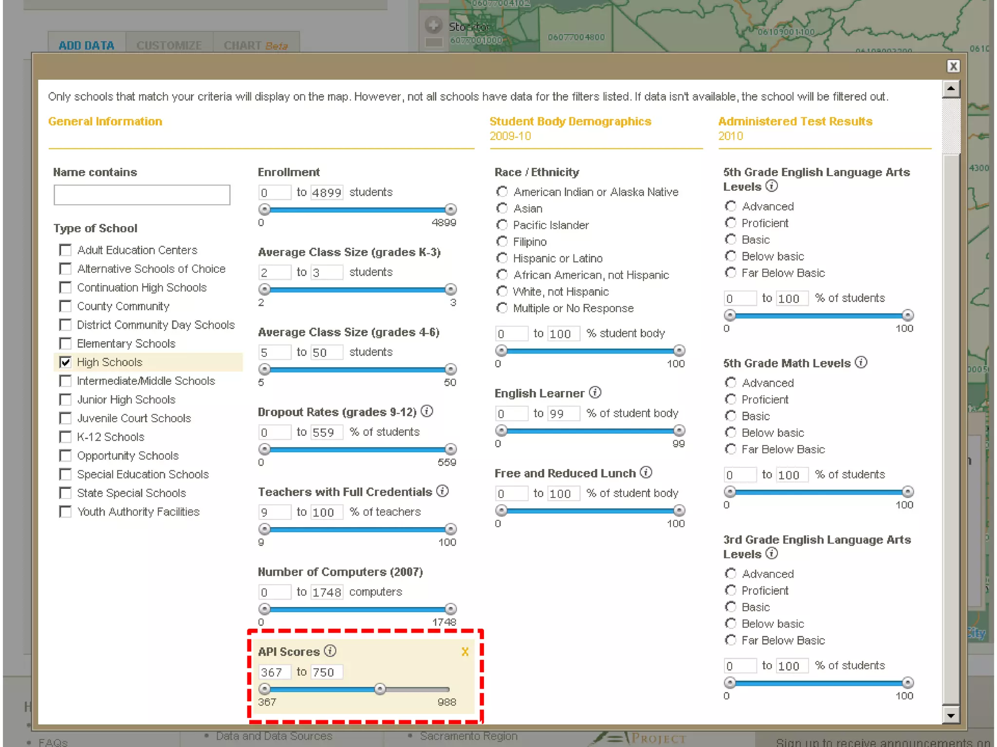Switch to the CUSTOMIZE tab
The image size is (997, 747).
pos(169,45)
